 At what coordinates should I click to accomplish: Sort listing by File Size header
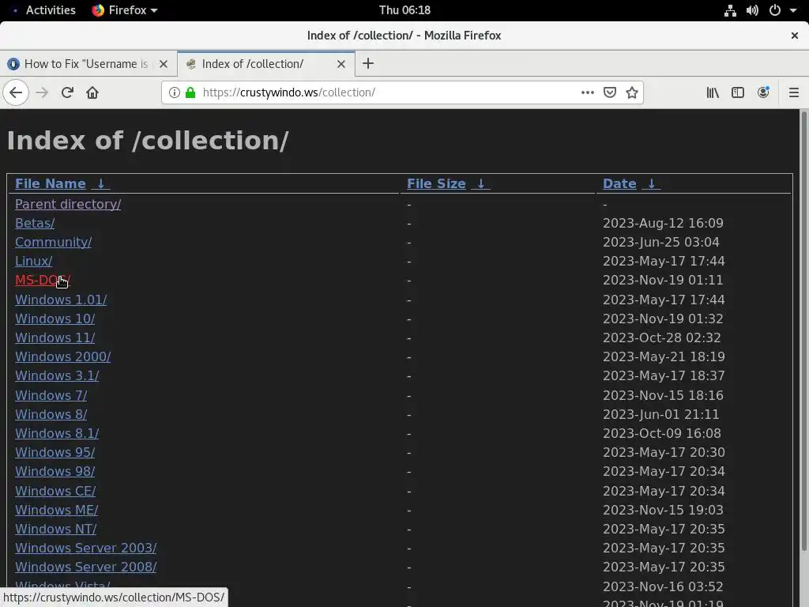pos(436,183)
